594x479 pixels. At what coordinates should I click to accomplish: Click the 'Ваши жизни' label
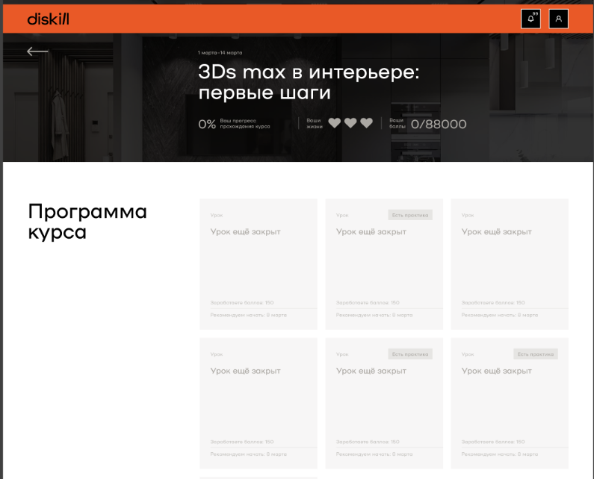click(315, 123)
